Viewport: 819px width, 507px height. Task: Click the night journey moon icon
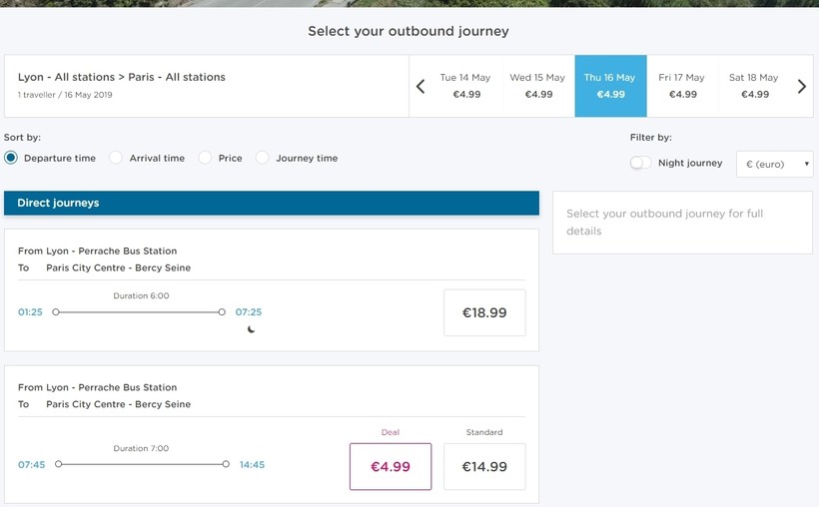(x=251, y=329)
